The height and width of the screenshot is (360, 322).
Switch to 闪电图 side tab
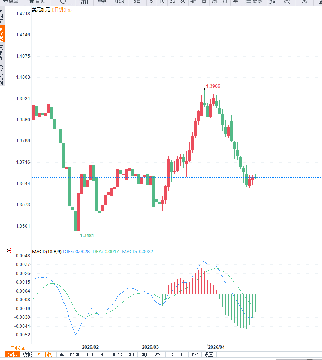(2, 53)
